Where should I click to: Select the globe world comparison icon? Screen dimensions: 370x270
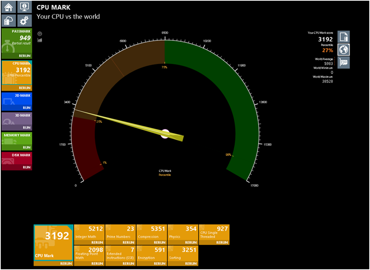[343, 50]
